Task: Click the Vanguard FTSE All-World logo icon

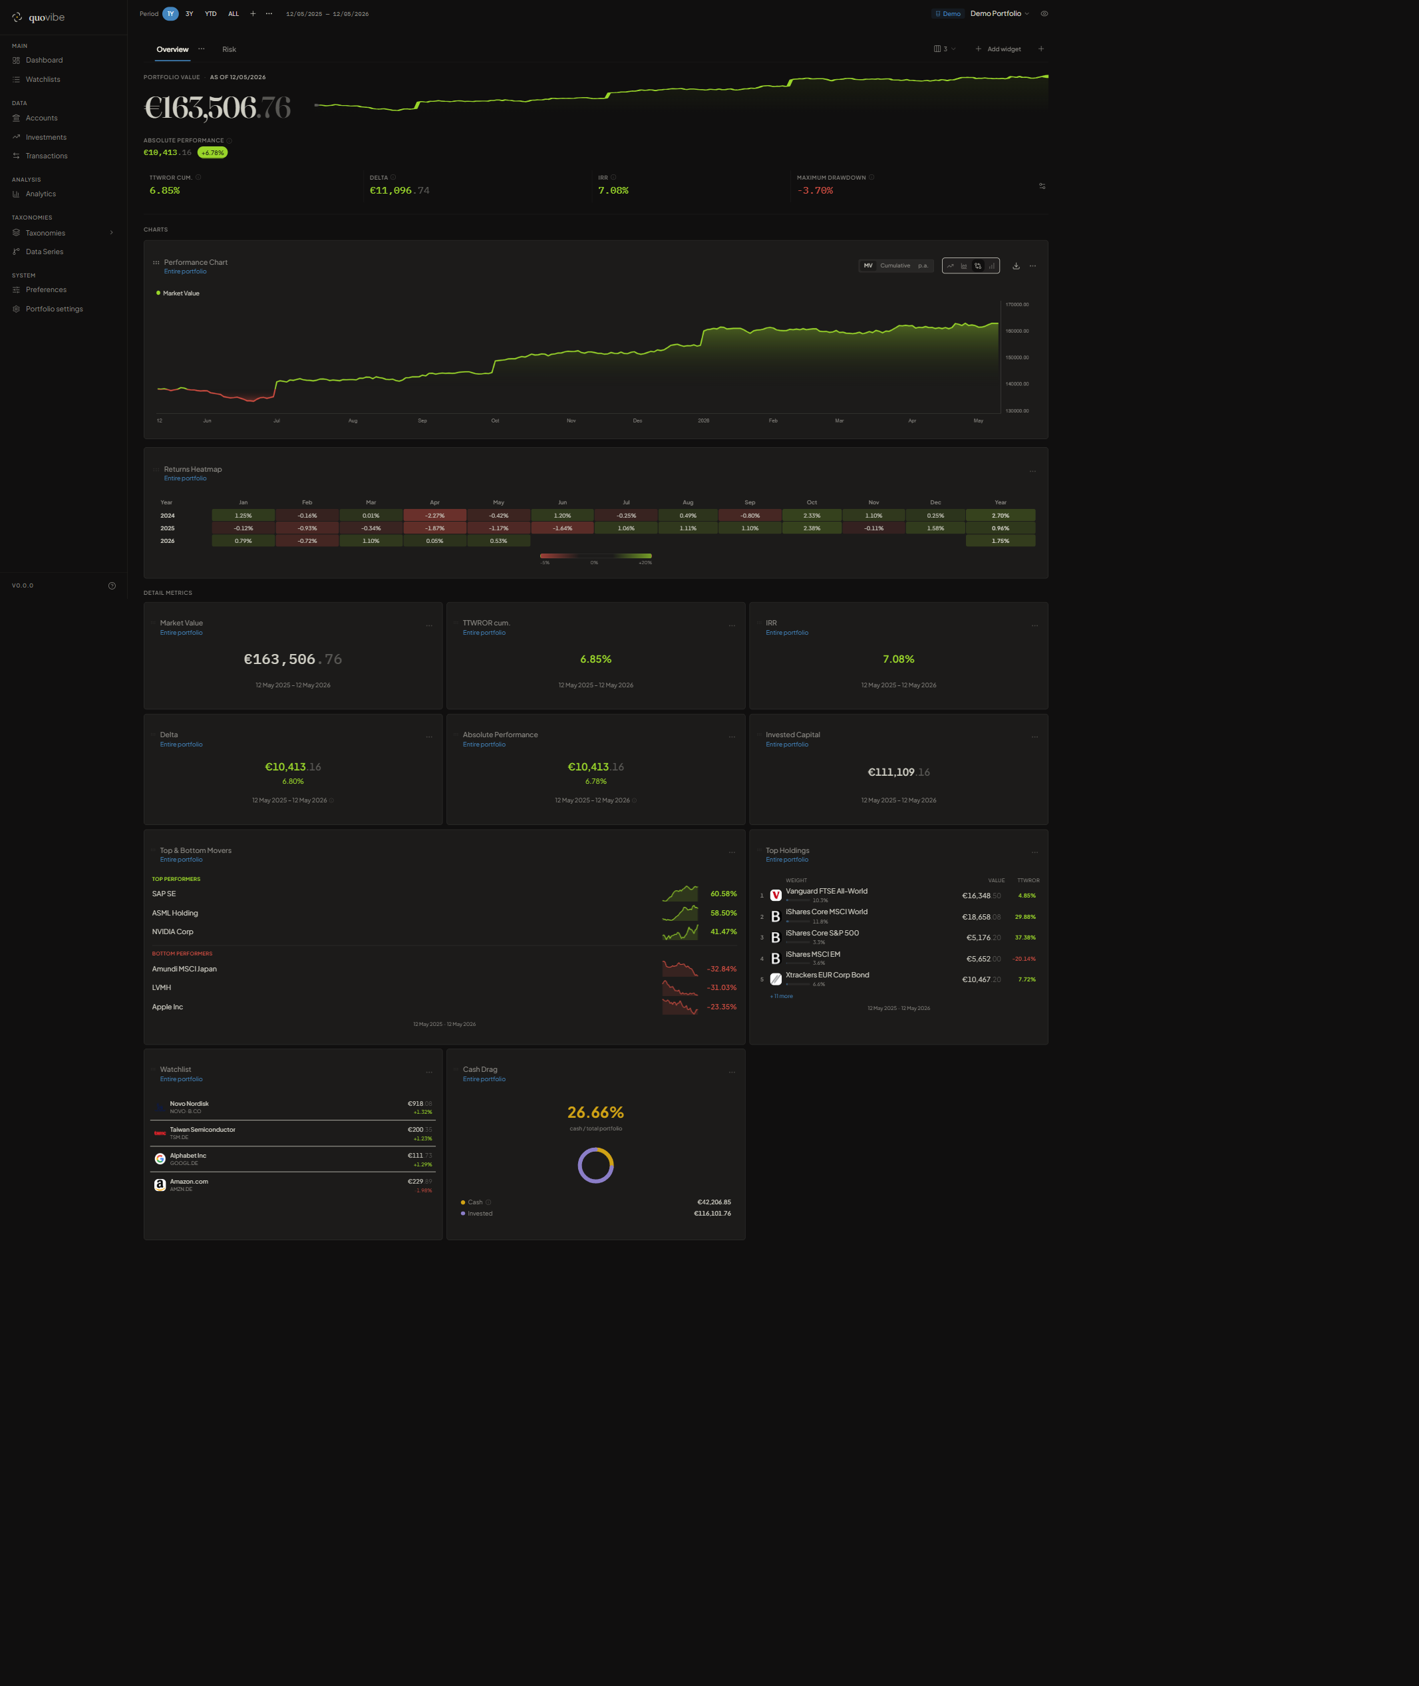Action: (x=776, y=896)
